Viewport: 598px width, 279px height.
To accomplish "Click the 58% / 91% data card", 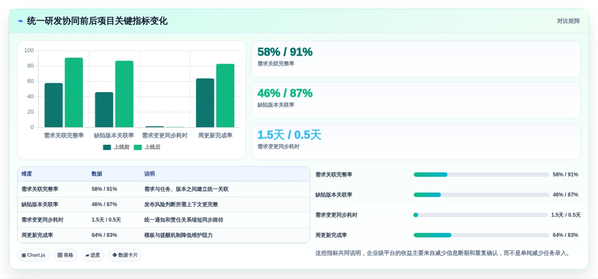I will [x=416, y=59].
